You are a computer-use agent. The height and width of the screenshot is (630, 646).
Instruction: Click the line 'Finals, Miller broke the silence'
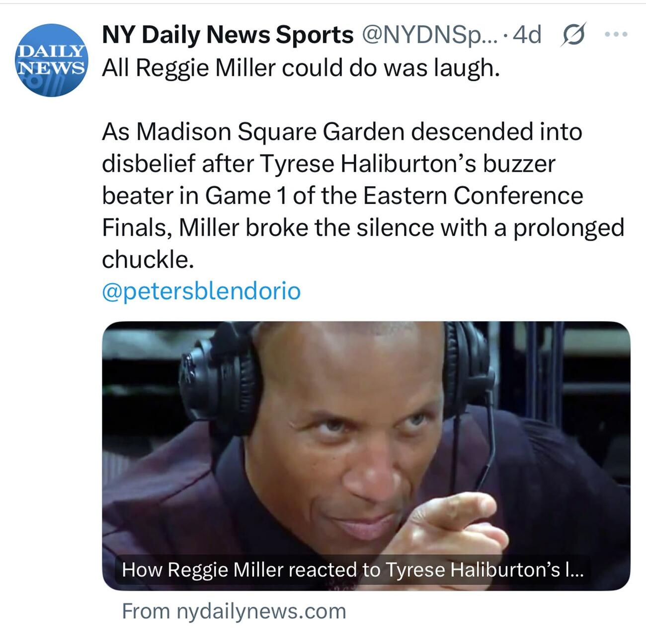click(363, 227)
